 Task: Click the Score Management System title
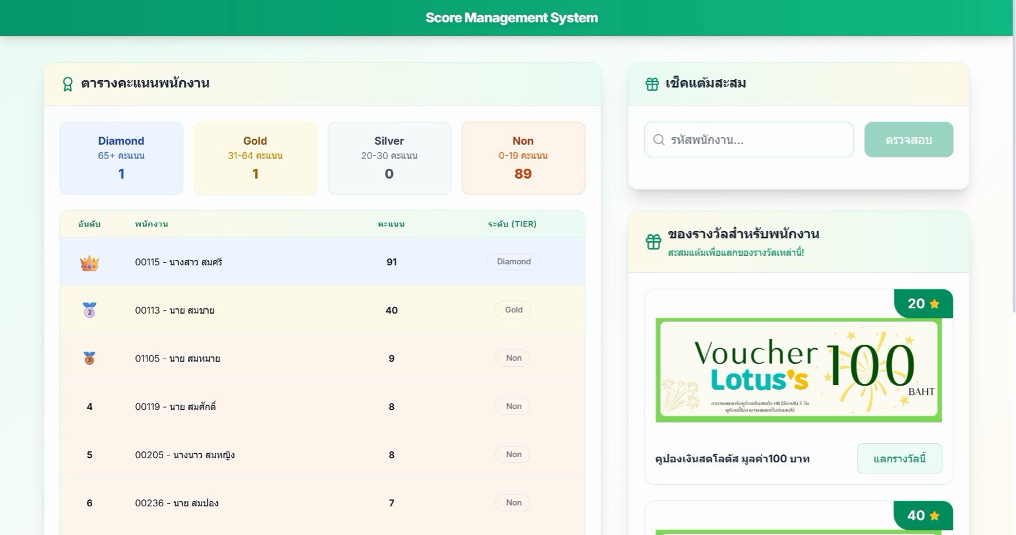tap(512, 18)
